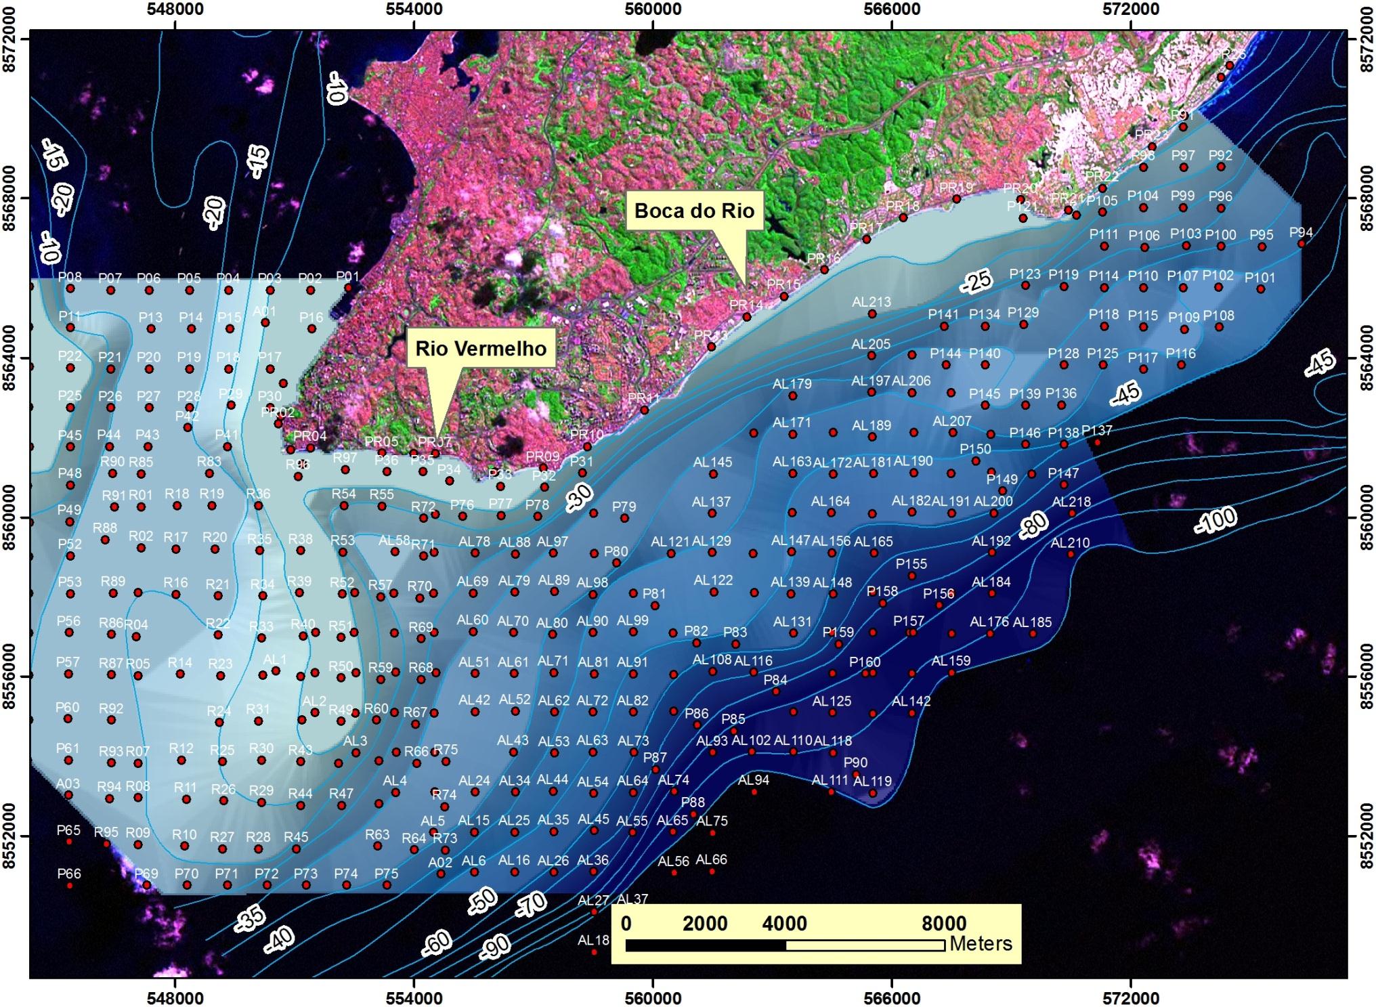Image resolution: width=1376 pixels, height=1007 pixels.
Task: Select station label P123
Action: pos(1025,274)
